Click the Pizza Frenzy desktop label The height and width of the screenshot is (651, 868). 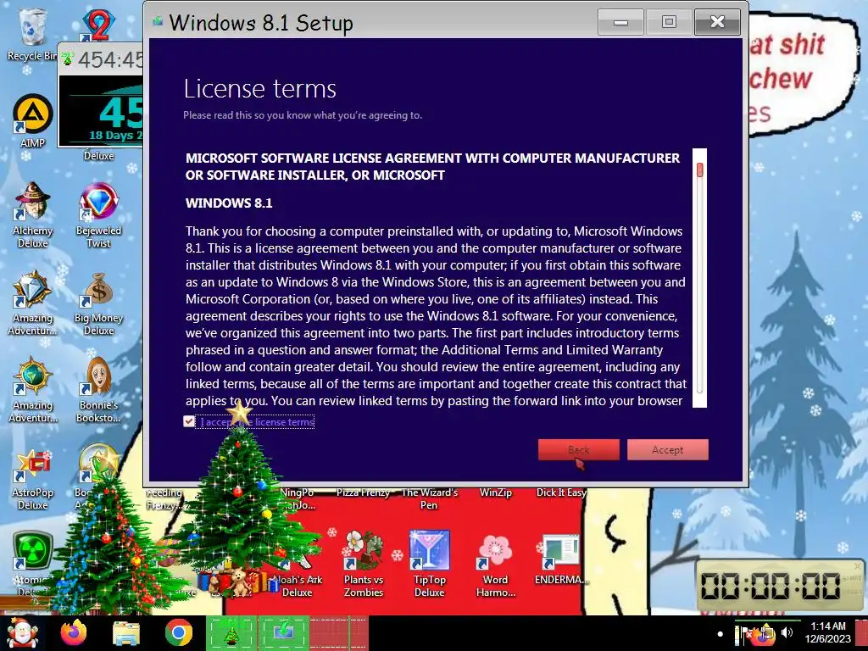click(x=363, y=492)
